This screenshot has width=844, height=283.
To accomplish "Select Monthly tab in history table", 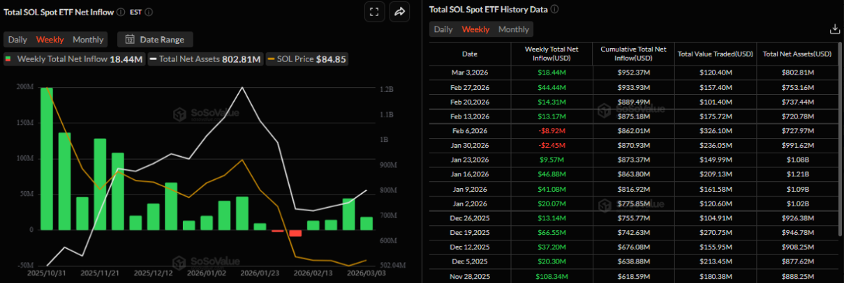I will tap(513, 29).
